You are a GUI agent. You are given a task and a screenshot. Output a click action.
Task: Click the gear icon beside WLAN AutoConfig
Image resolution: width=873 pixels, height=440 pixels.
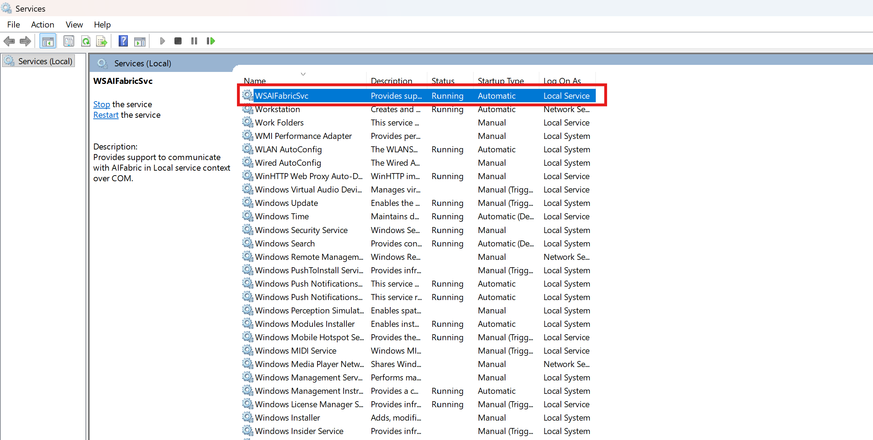(248, 149)
